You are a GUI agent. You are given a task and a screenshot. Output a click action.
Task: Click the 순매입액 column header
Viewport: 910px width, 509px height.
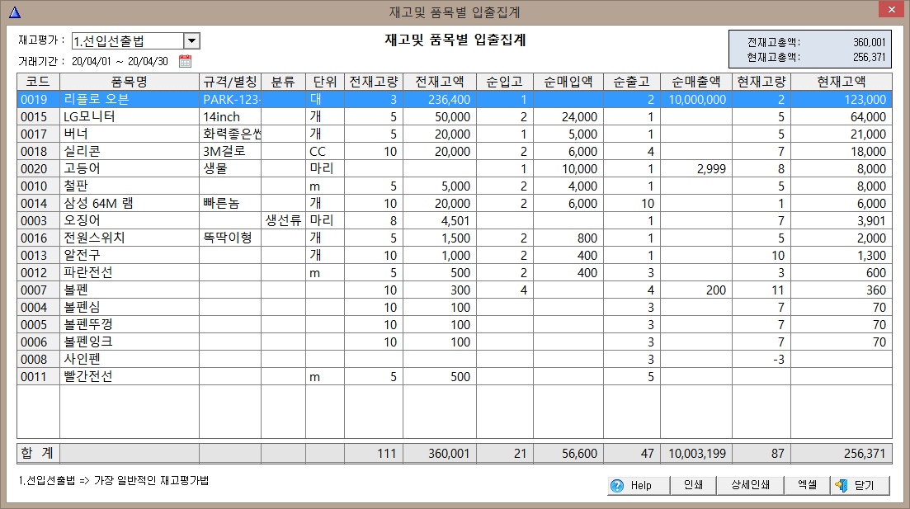coord(568,82)
